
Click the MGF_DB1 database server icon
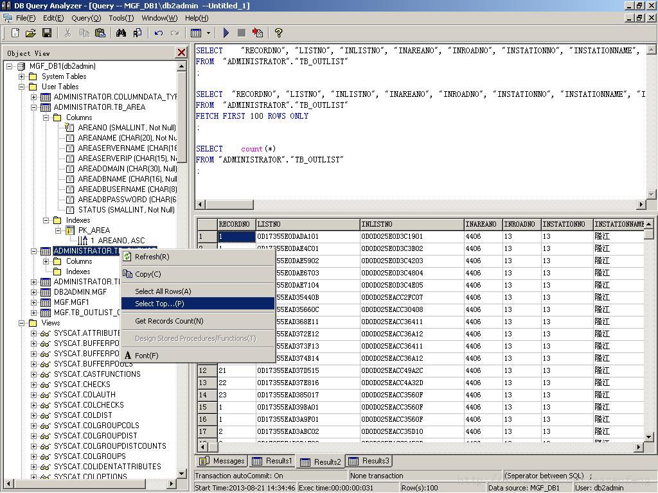[21, 66]
